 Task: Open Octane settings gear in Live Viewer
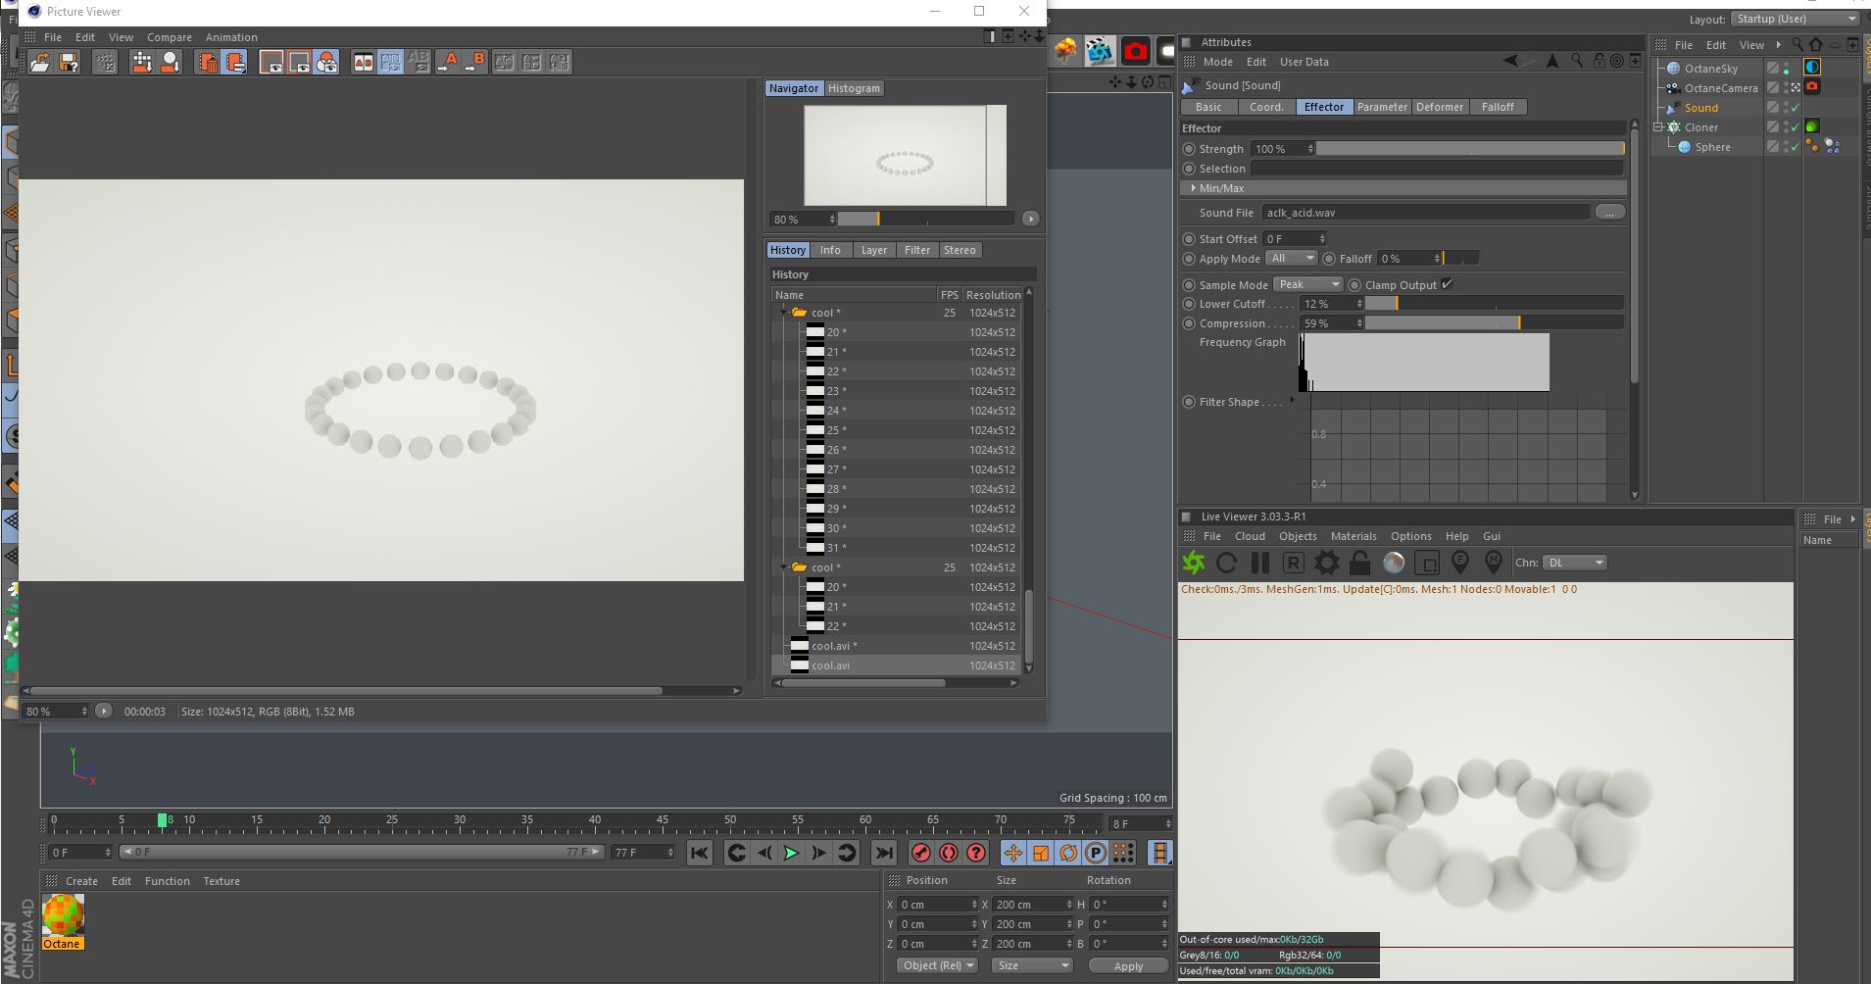click(1326, 563)
